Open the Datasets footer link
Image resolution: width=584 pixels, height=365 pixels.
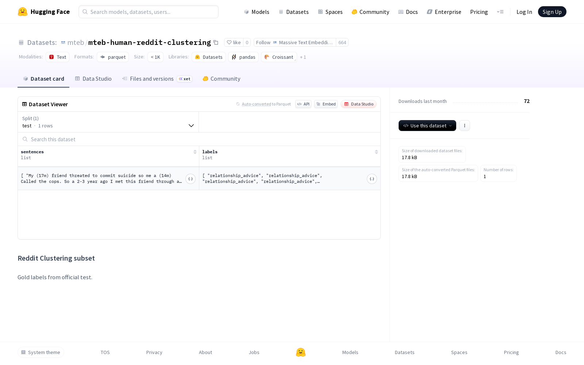(x=405, y=352)
